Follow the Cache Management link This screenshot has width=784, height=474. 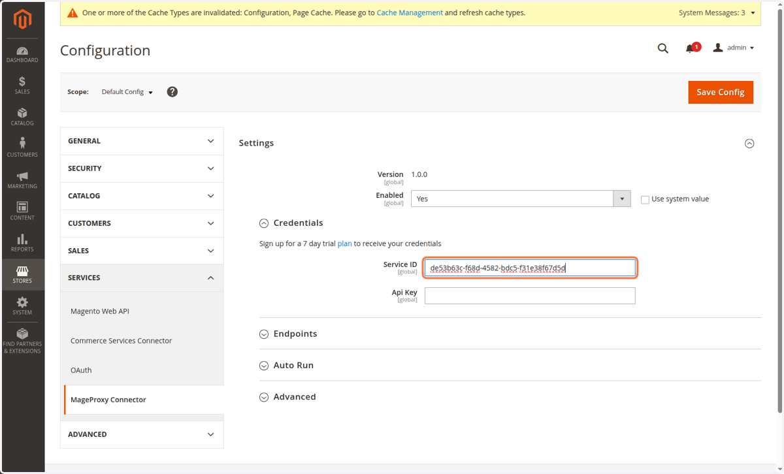410,12
